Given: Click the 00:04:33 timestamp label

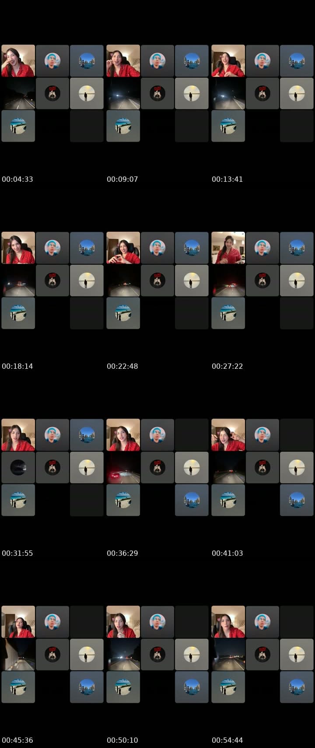Looking at the screenshot, I should click(17, 179).
